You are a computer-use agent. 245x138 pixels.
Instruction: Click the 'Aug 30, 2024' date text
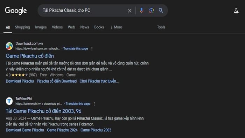pos(16,118)
